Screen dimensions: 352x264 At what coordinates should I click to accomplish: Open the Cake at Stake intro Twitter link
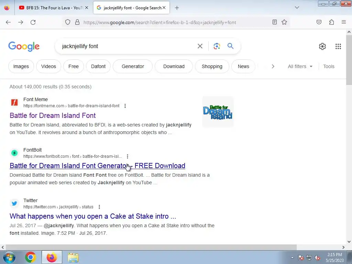(x=93, y=216)
